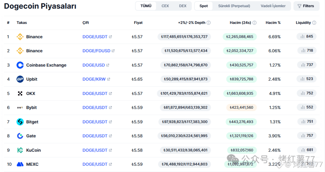Click the Binance logo in the DOGE/USDT row

[20, 37]
